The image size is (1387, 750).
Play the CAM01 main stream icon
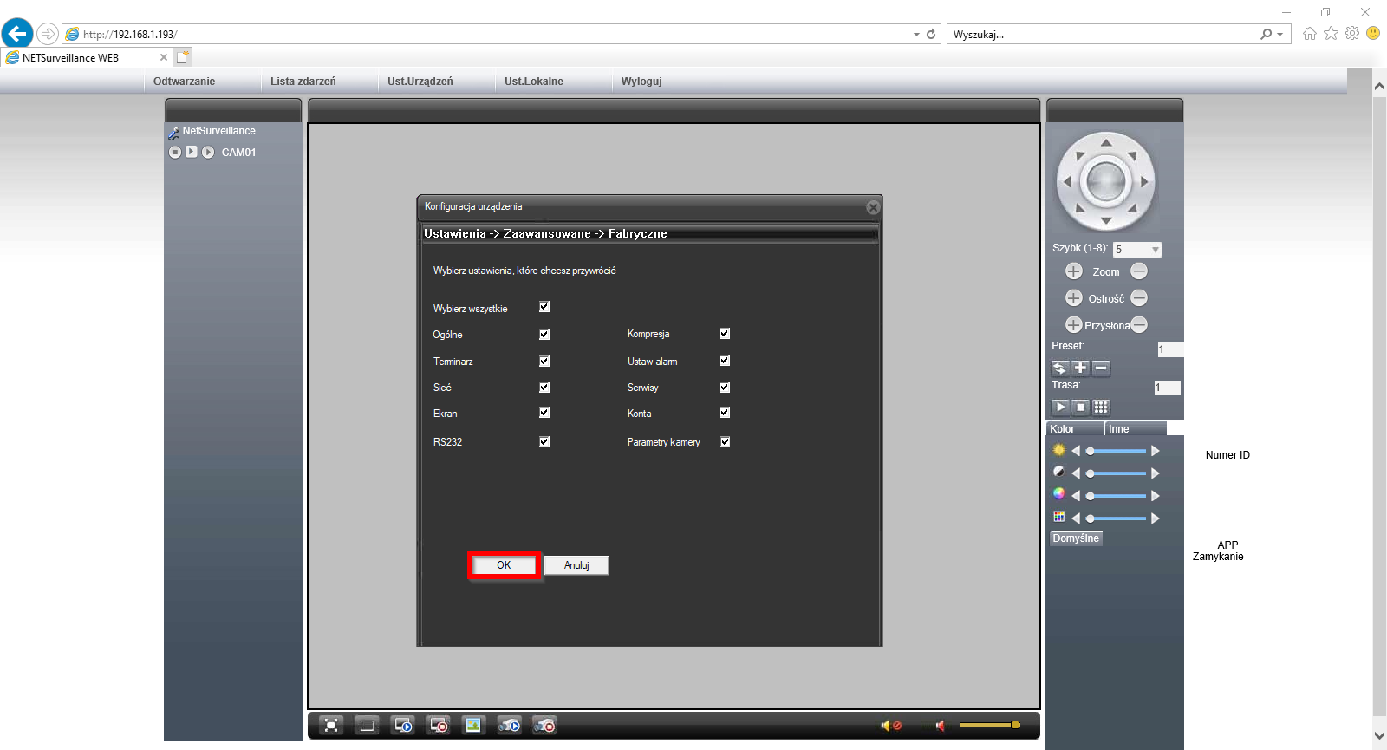click(192, 152)
